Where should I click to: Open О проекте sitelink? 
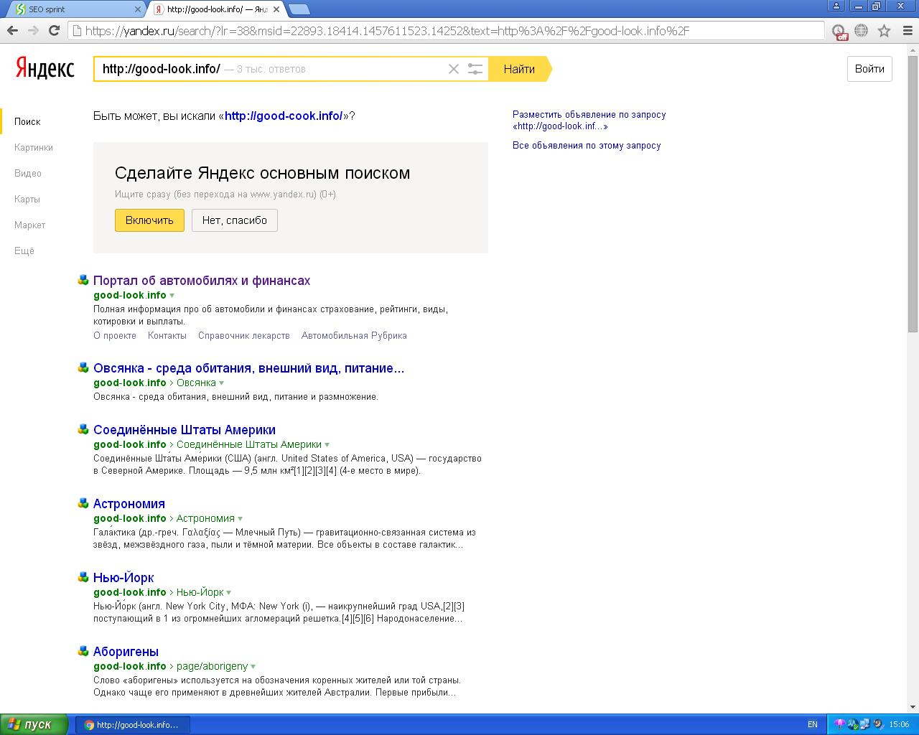(115, 335)
